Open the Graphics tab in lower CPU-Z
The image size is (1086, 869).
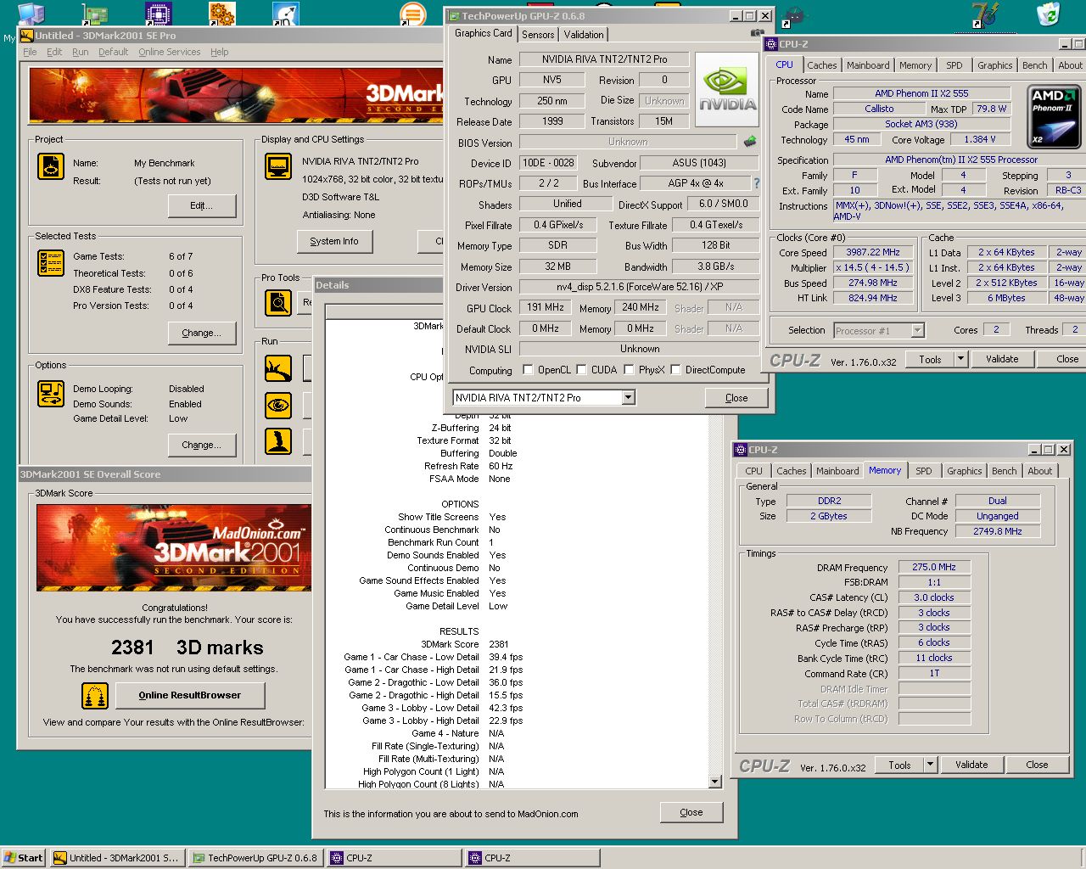964,471
